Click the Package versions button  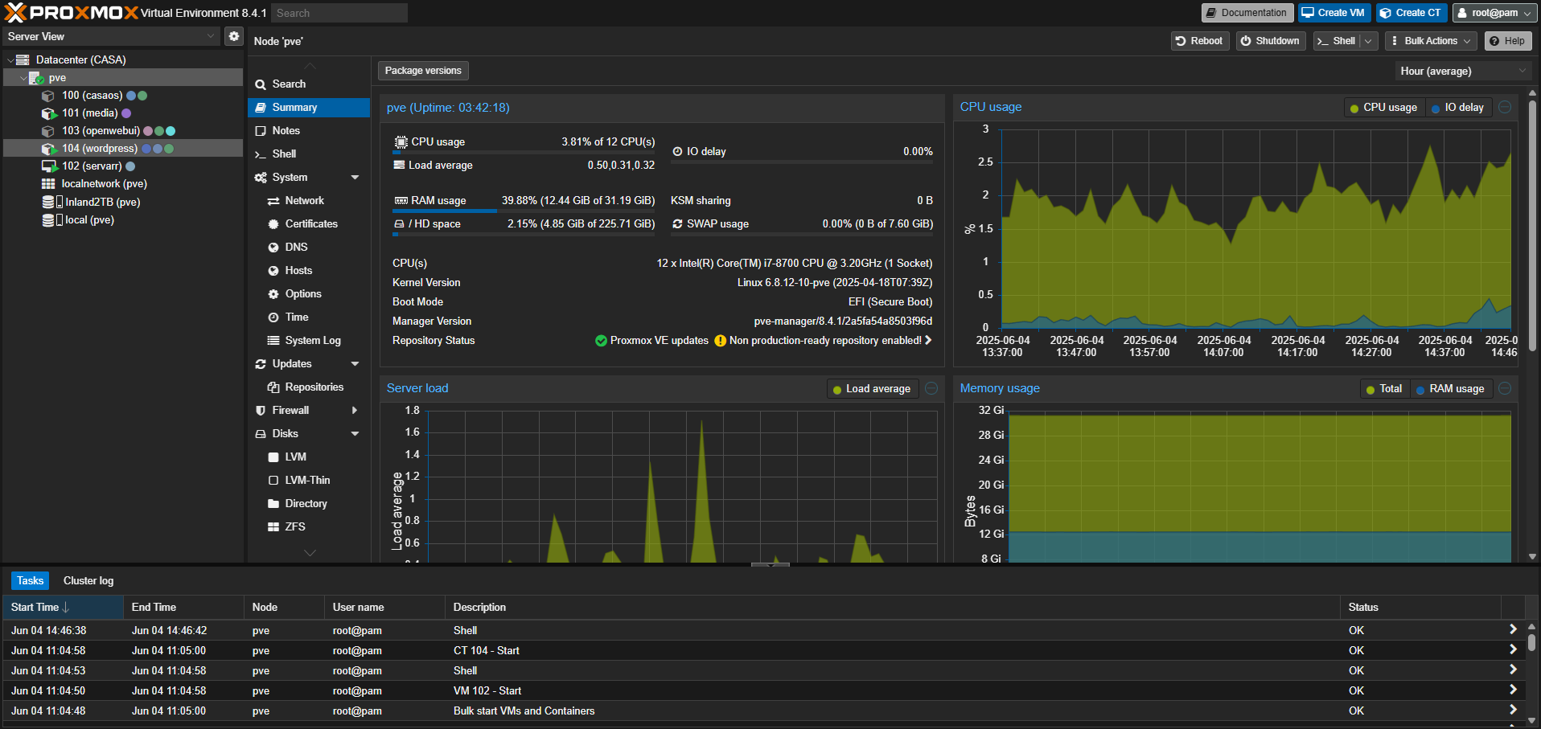(423, 71)
